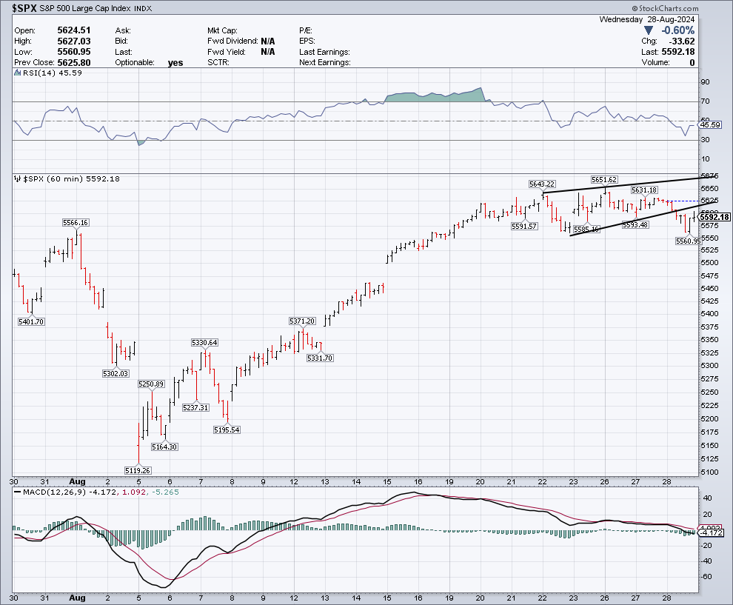Click the 'Fwd Dividend:' label
Screen dimensions: 733x605
tap(232, 41)
